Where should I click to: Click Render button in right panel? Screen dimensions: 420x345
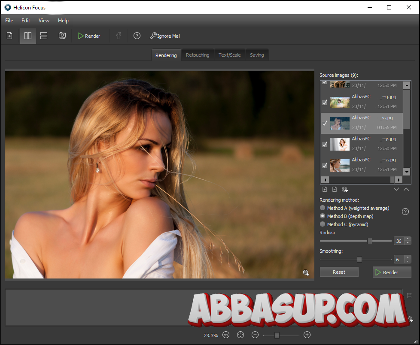point(392,272)
